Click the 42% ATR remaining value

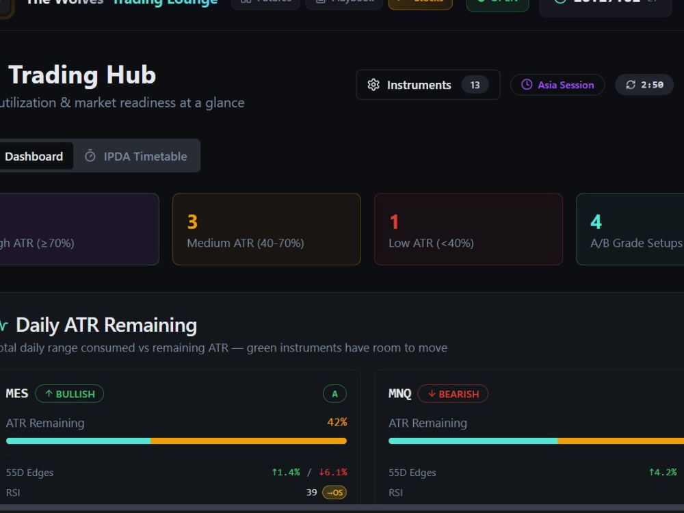pos(337,422)
